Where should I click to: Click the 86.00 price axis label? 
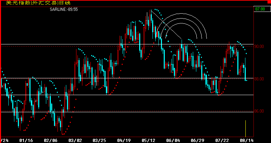pyautogui.click(x=259, y=111)
